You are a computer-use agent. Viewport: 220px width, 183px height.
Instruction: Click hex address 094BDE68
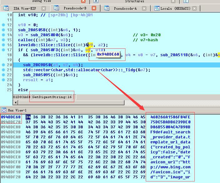(x=11, y=117)
